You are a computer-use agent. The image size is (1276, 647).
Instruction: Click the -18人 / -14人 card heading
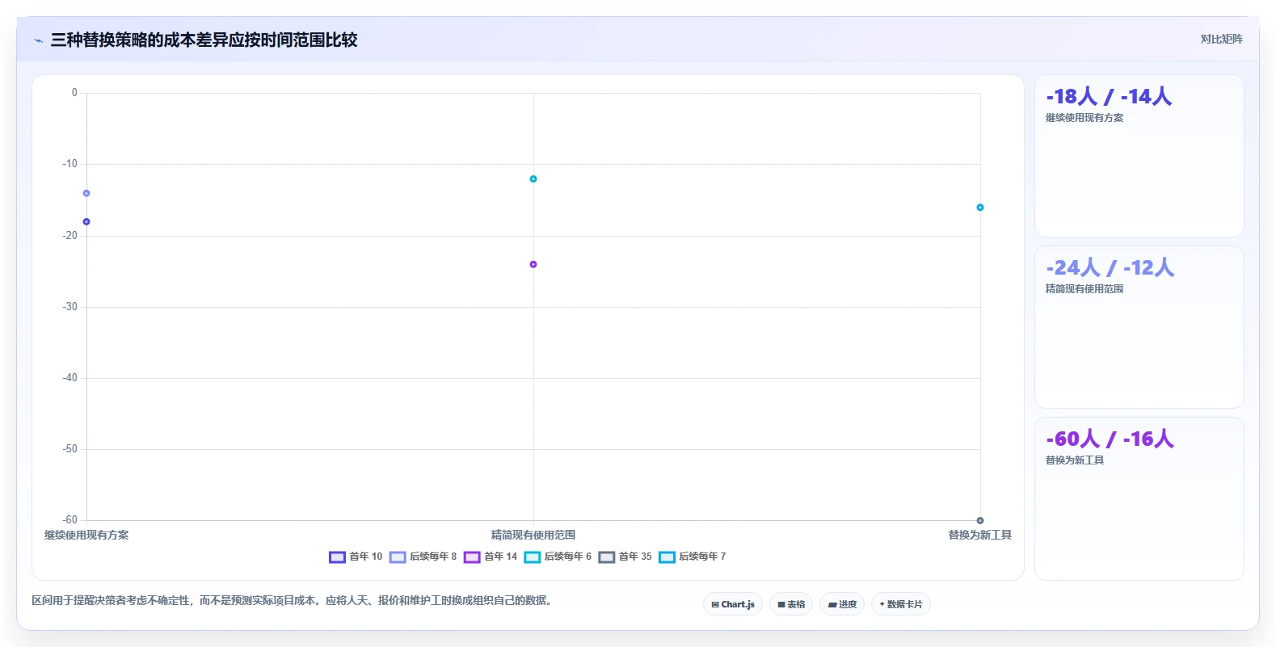[1109, 97]
